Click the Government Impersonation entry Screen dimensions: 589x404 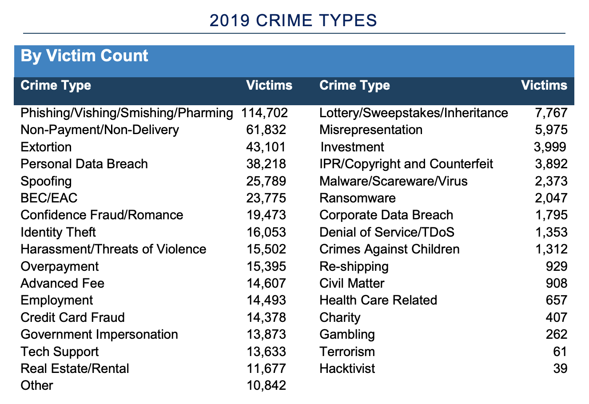[99, 334]
